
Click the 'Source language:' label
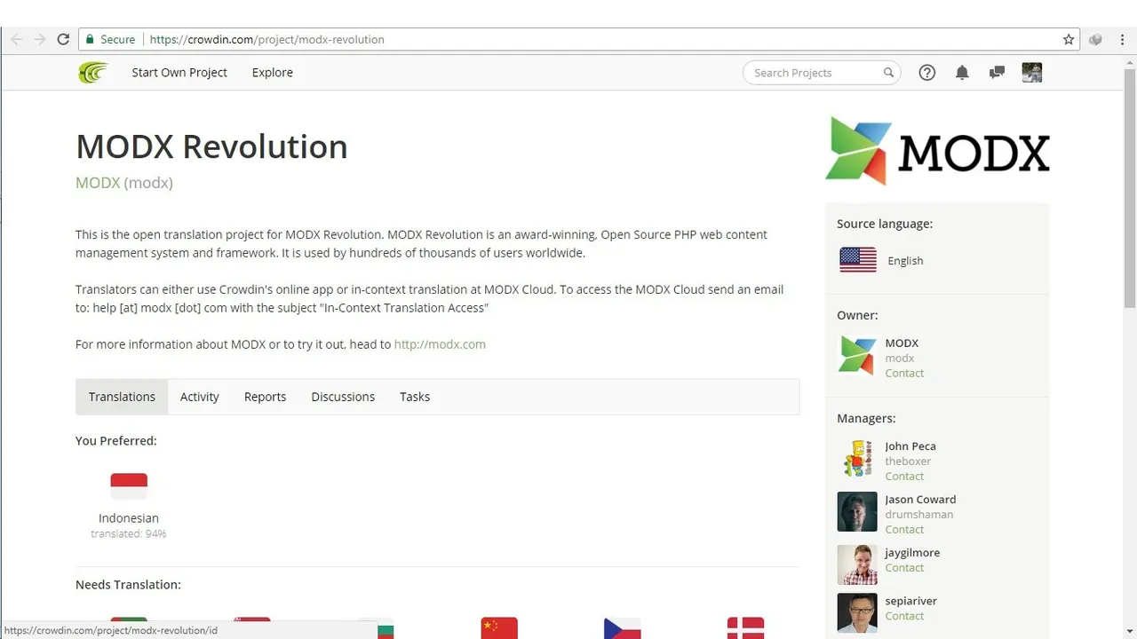point(885,225)
